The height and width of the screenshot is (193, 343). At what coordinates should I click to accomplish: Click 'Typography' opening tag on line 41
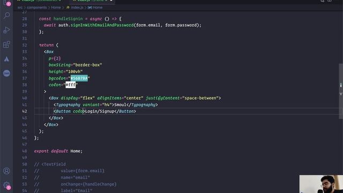pos(68,105)
